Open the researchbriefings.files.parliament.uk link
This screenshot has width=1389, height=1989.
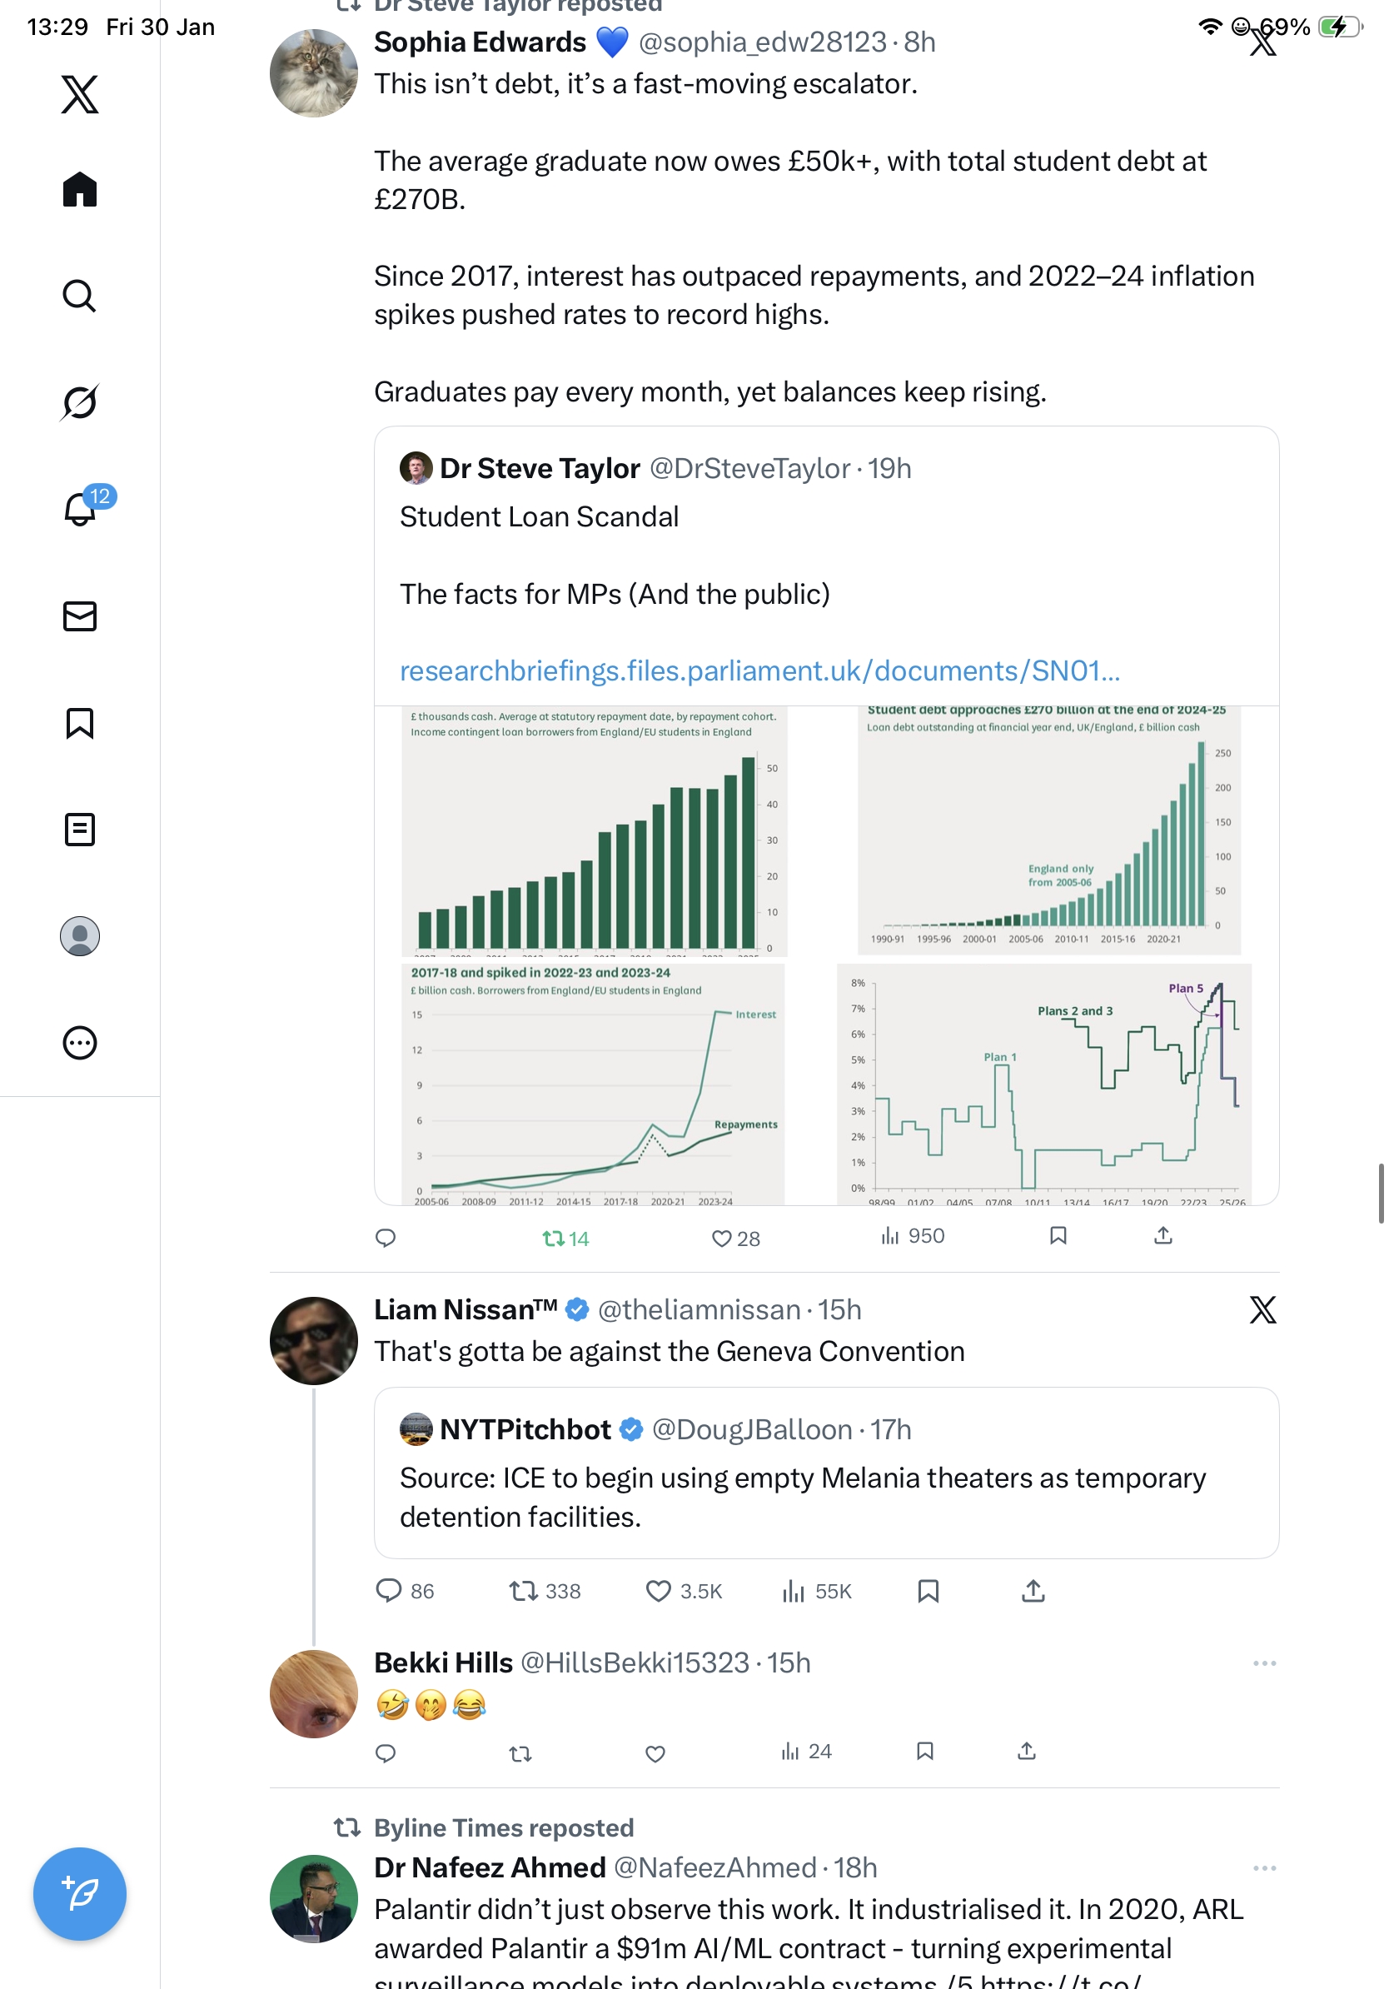click(759, 670)
